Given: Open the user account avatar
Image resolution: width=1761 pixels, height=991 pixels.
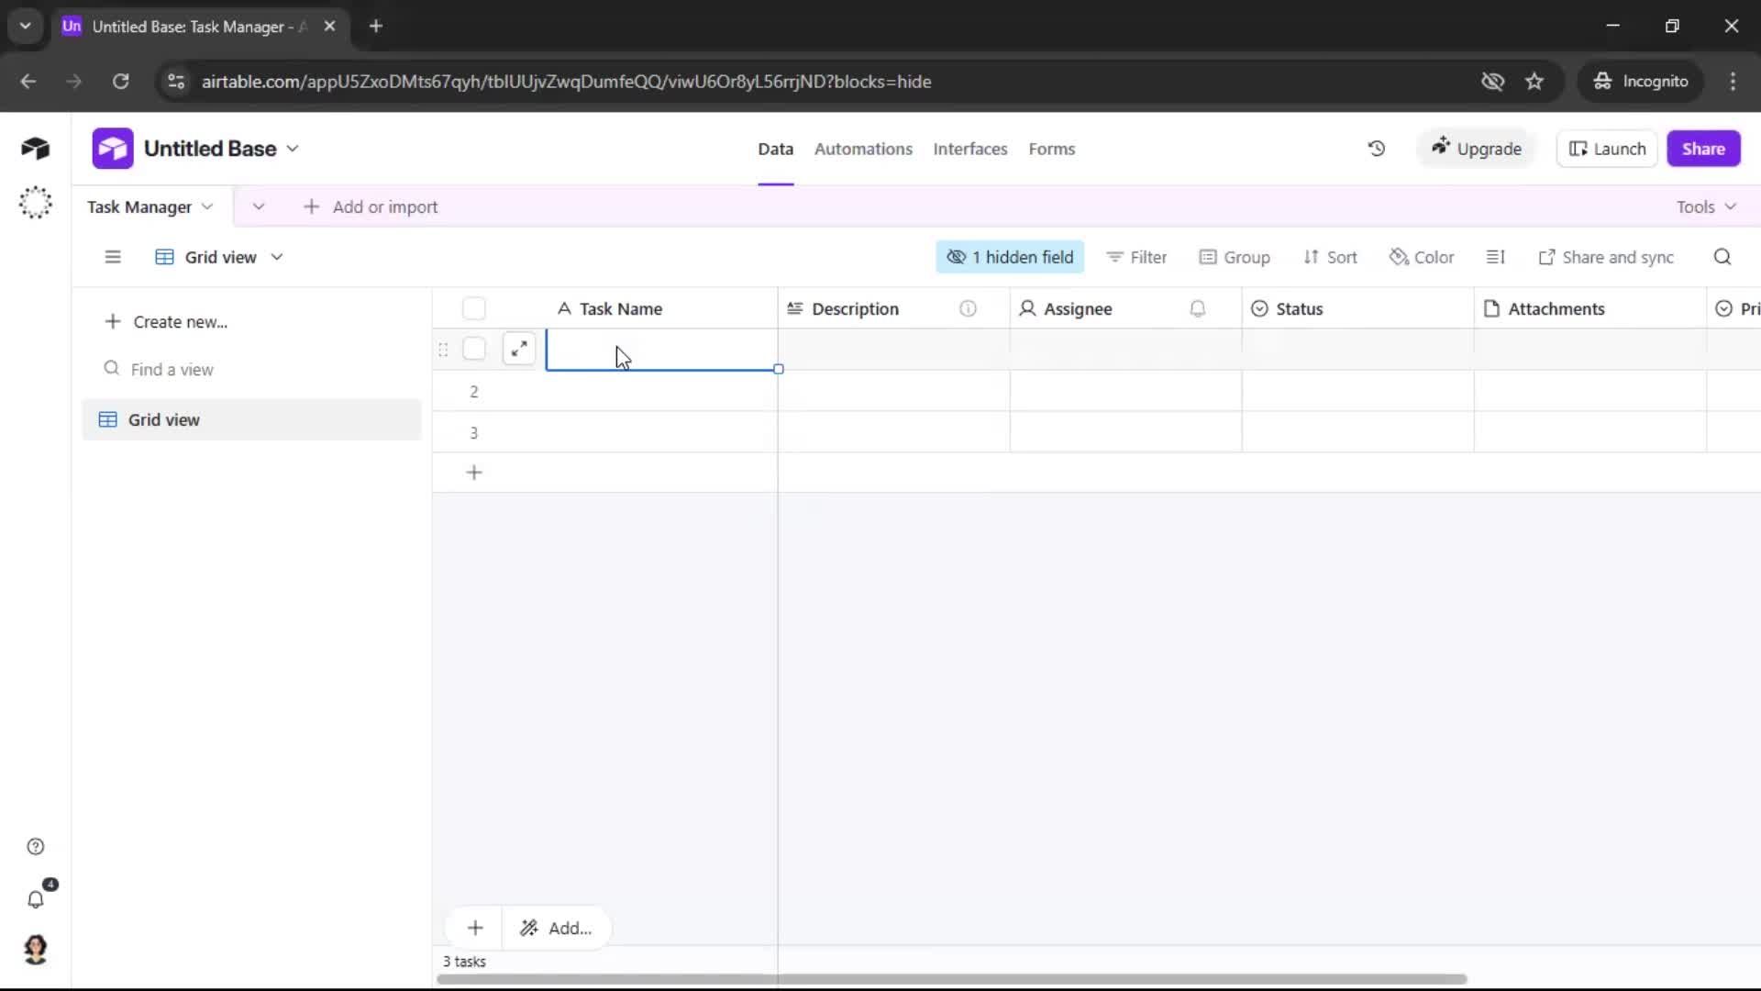Looking at the screenshot, I should [x=36, y=950].
